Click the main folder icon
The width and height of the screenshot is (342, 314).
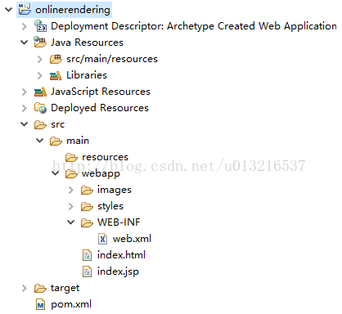(x=56, y=141)
